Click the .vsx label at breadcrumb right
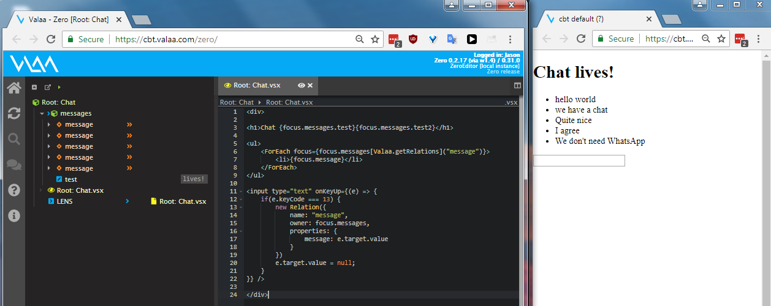771x306 pixels. click(x=511, y=102)
